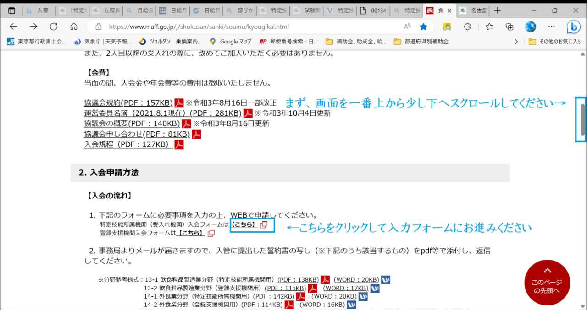Expand the bookmarks bar overflow chevron
Screen dimensions: 587x310
[x=516, y=42]
